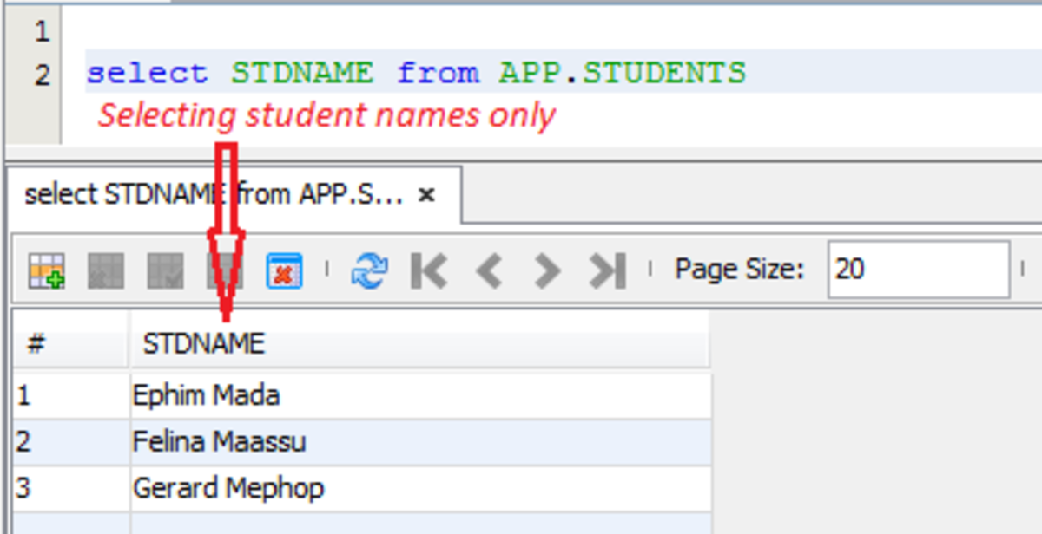
Task: Click the Insert Record toolbar icon
Action: click(46, 271)
